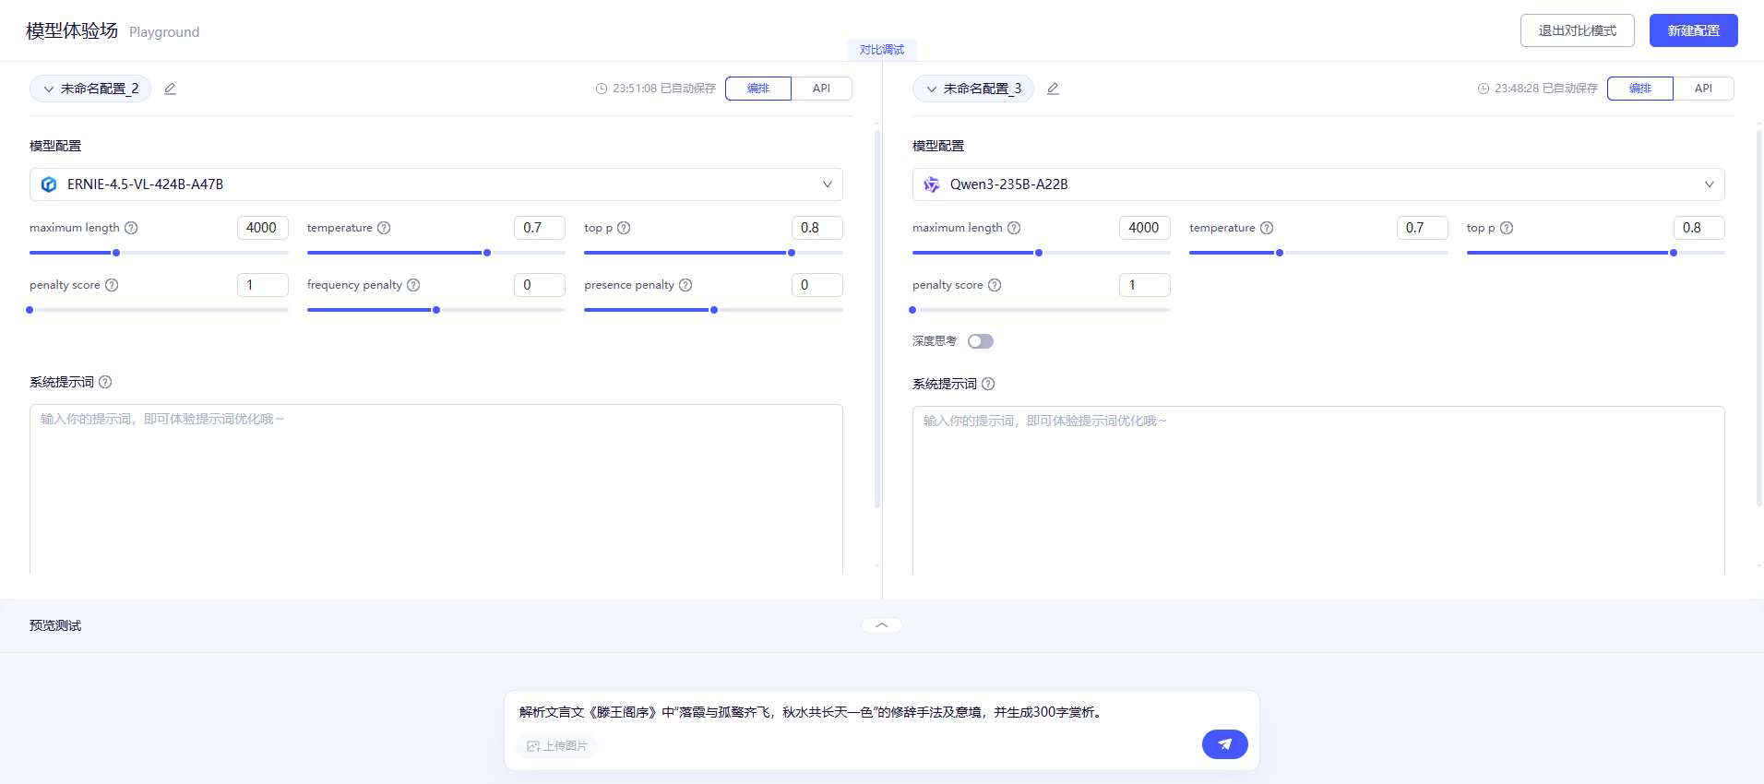Viewport: 1764px width, 784px height.
Task: Switch right panel to 编排 tab
Action: [x=1640, y=89]
